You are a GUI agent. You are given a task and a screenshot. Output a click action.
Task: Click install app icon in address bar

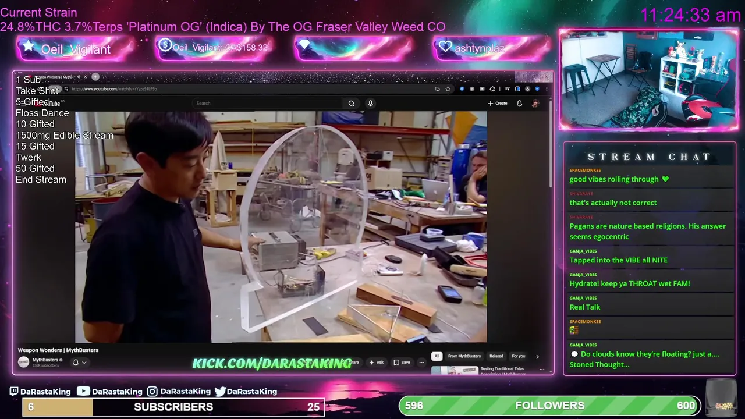[x=437, y=89]
